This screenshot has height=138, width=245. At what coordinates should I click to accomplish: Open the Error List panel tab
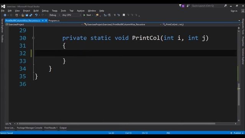tap(10, 128)
